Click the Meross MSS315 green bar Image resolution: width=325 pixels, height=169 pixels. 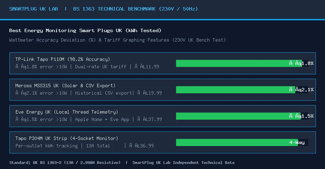point(236,90)
